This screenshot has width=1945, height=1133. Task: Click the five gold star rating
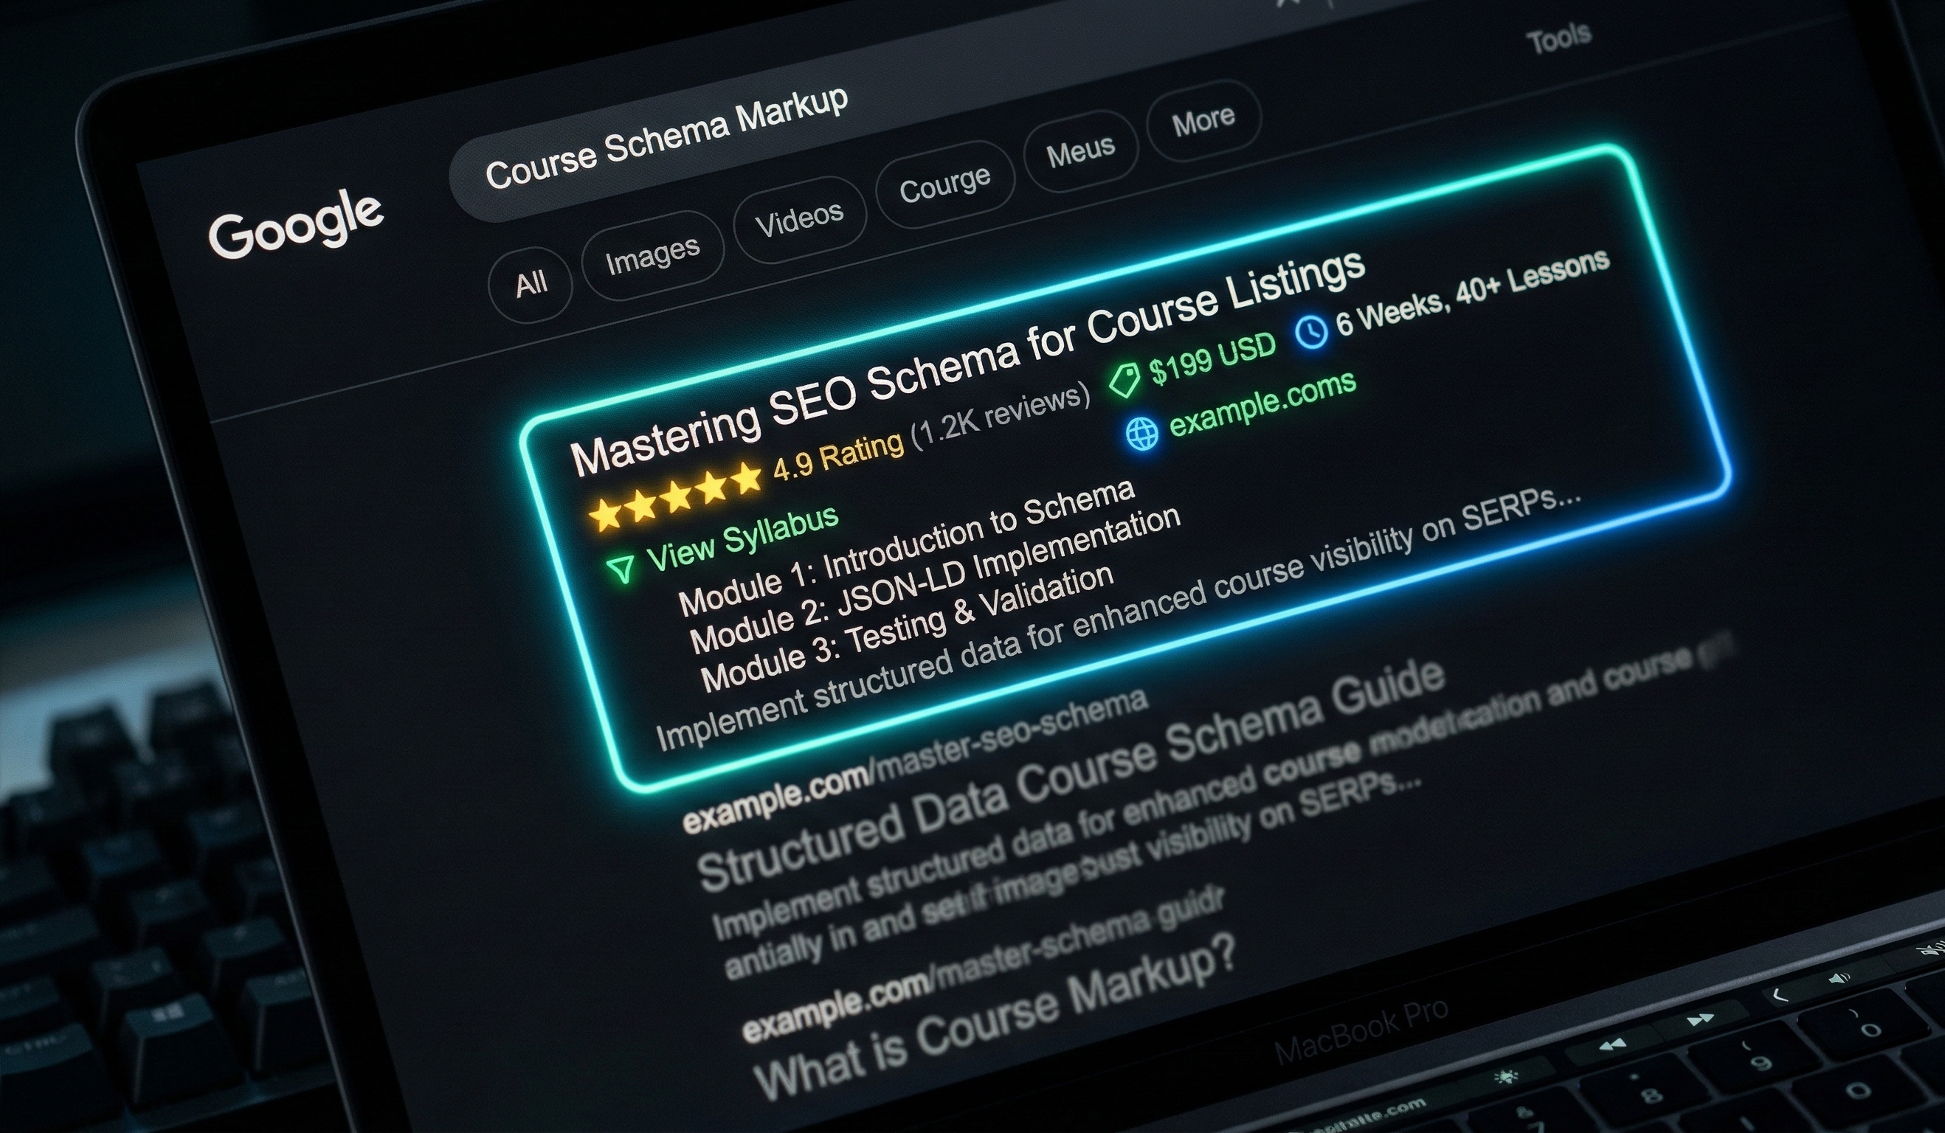675,496
